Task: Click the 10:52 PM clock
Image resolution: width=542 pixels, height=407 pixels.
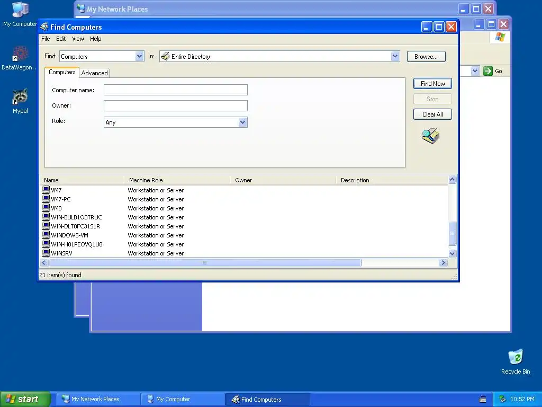Action: tap(522, 399)
